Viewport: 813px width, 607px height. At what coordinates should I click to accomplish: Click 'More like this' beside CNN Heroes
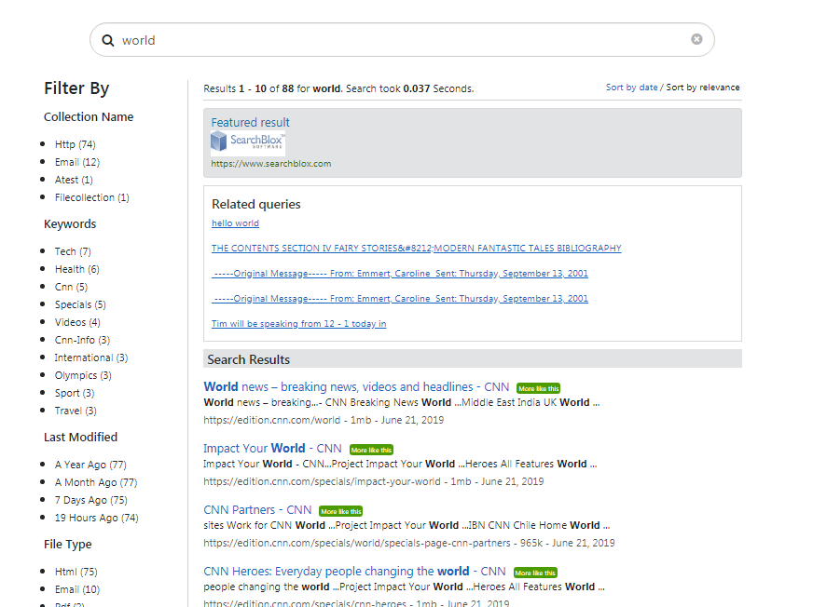pyautogui.click(x=535, y=573)
